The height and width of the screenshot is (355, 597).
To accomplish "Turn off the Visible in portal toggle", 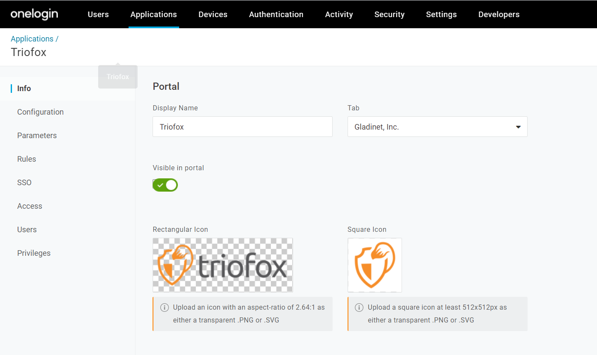I will pos(165,185).
